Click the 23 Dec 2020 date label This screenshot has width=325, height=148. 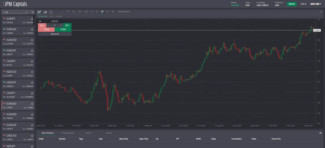click(x=43, y=16)
